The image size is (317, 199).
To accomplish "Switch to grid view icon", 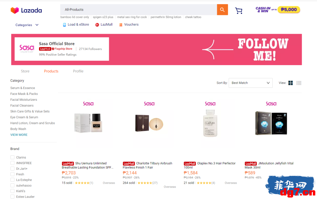I will pyautogui.click(x=291, y=83).
